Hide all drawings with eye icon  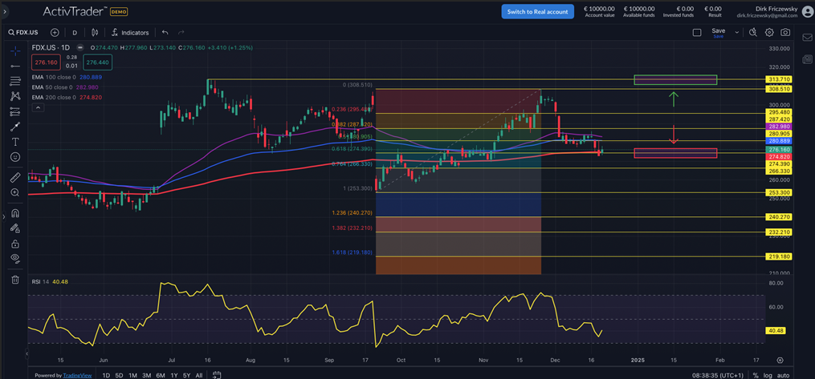click(x=15, y=259)
